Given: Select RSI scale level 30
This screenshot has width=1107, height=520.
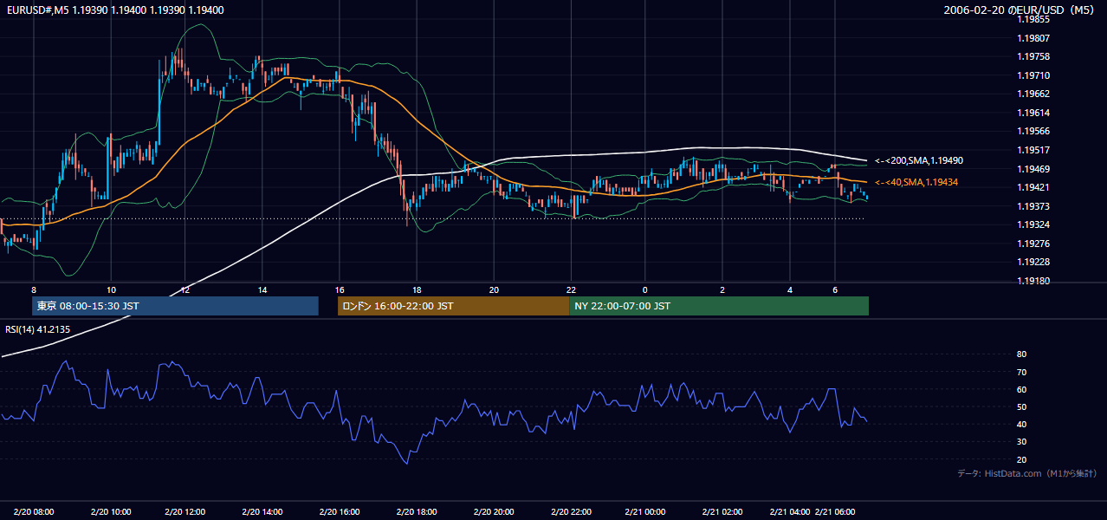Looking at the screenshot, I should coord(1021,442).
